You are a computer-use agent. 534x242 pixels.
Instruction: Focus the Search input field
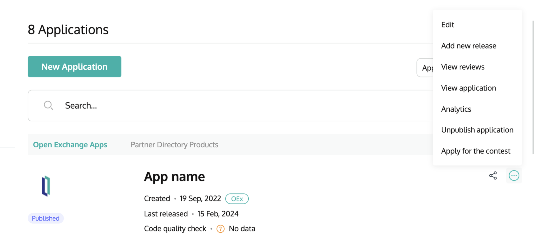(x=230, y=106)
